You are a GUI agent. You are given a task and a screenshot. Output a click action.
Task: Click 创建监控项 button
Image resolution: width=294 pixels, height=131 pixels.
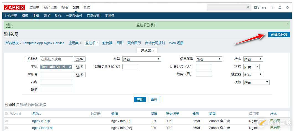click(x=279, y=35)
